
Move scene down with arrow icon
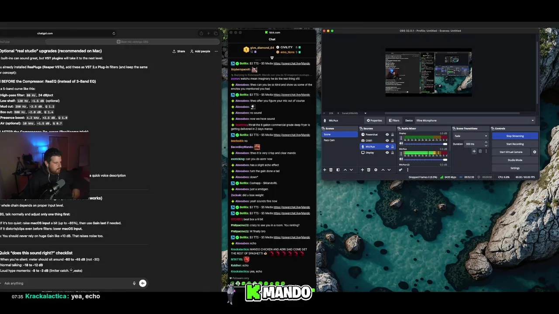[351, 170]
